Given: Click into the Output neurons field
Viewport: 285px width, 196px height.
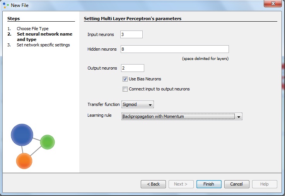Looking at the screenshot, I should click(132, 68).
